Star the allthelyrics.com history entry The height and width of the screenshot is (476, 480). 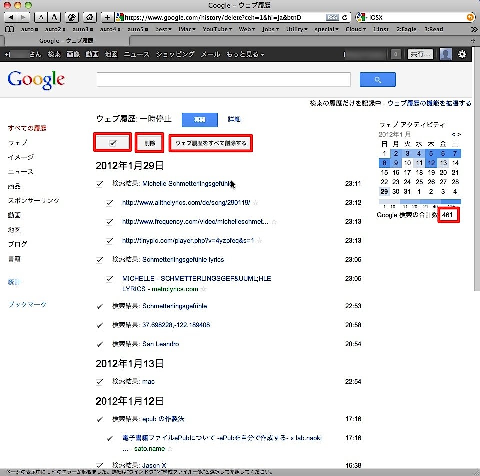[256, 203]
